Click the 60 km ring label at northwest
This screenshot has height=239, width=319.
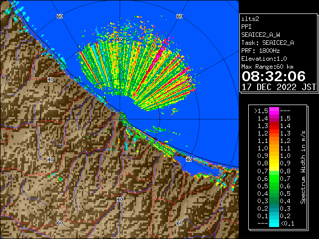(x=60, y=16)
